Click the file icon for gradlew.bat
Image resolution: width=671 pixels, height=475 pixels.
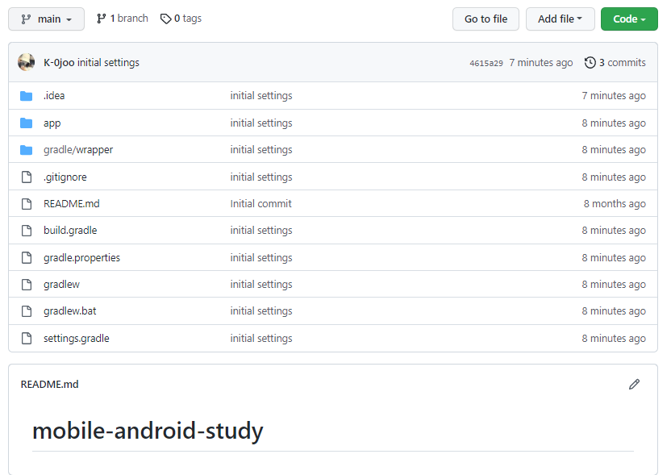click(x=27, y=311)
